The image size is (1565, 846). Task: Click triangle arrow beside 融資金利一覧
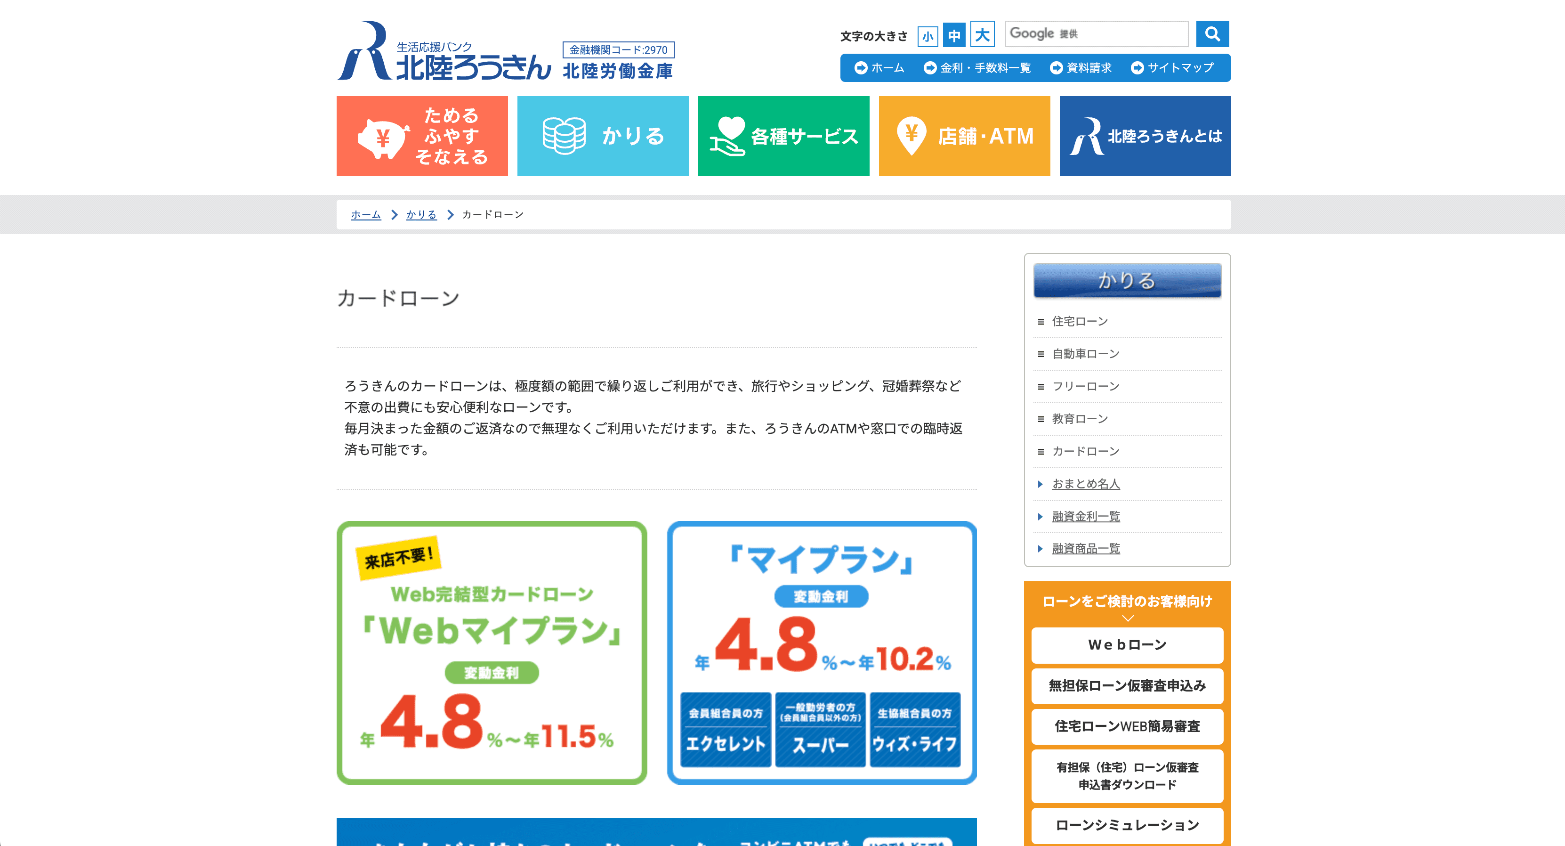pos(1040,517)
